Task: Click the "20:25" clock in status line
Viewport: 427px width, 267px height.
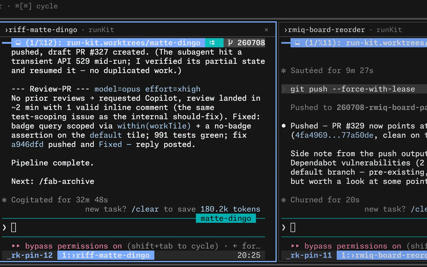Action: tap(249, 255)
